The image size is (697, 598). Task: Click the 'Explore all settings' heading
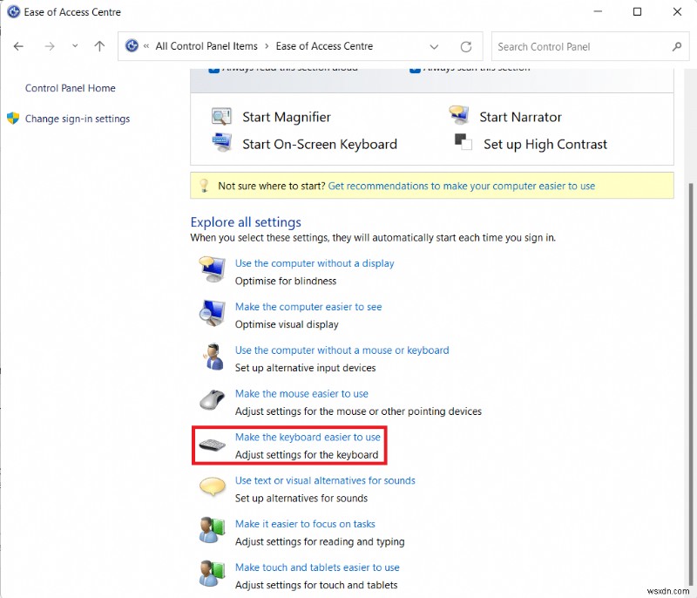click(246, 222)
